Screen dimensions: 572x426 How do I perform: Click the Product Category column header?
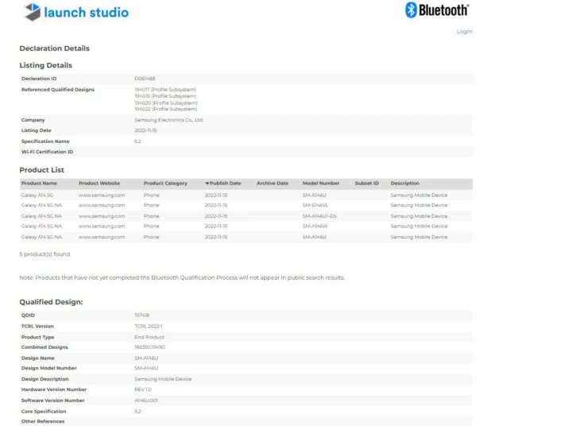coord(165,184)
